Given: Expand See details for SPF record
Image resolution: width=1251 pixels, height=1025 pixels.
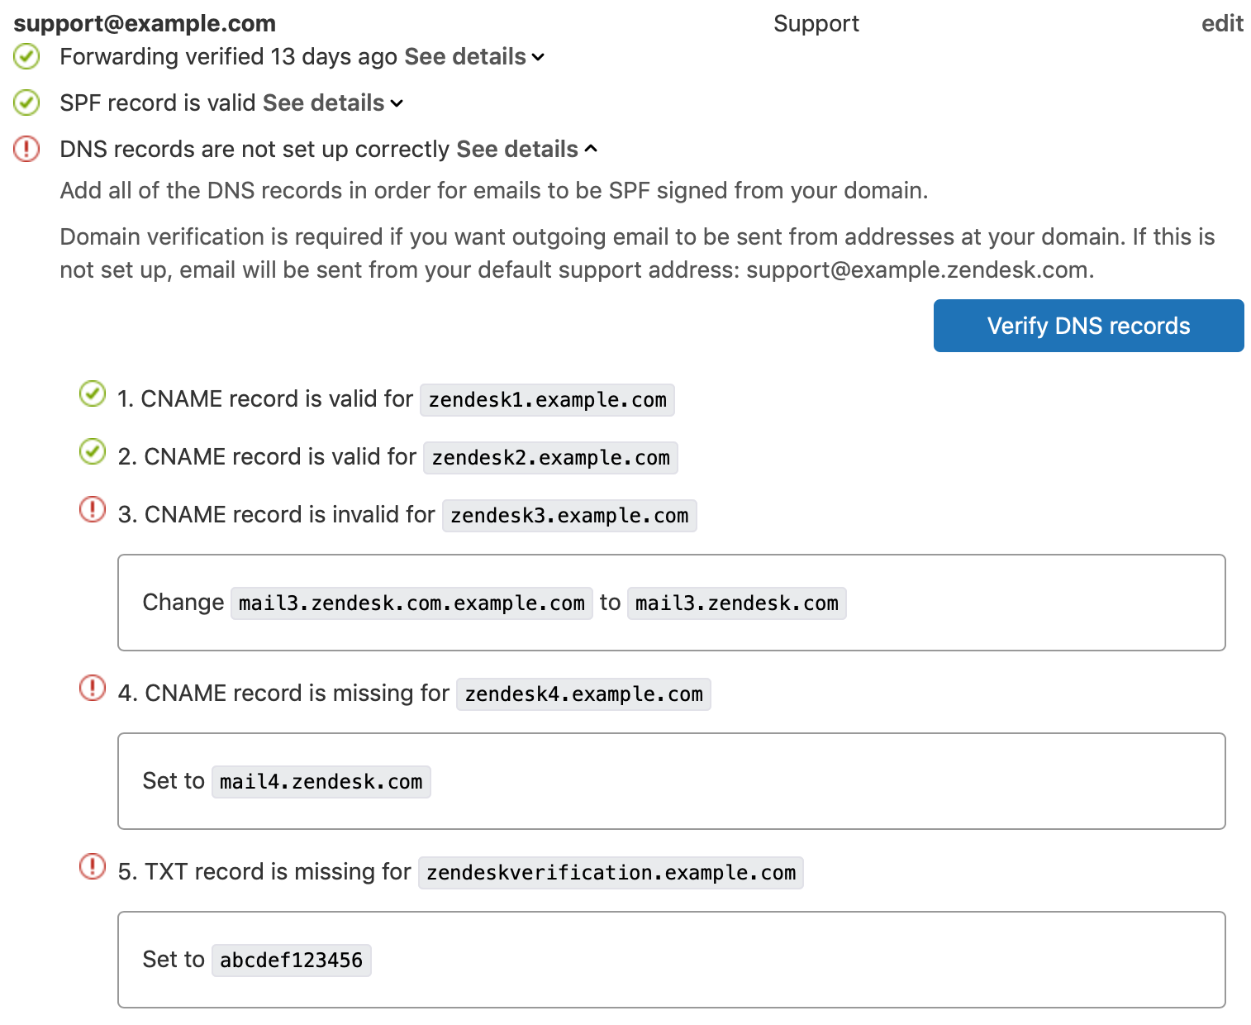Looking at the screenshot, I should (332, 103).
